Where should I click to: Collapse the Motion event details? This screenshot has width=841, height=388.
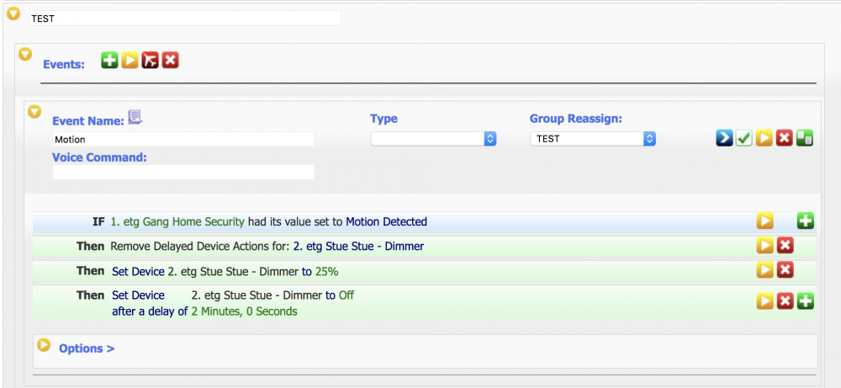click(x=34, y=111)
